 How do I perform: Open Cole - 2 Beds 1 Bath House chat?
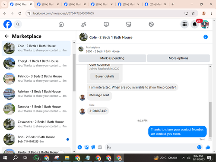[x=36, y=48]
